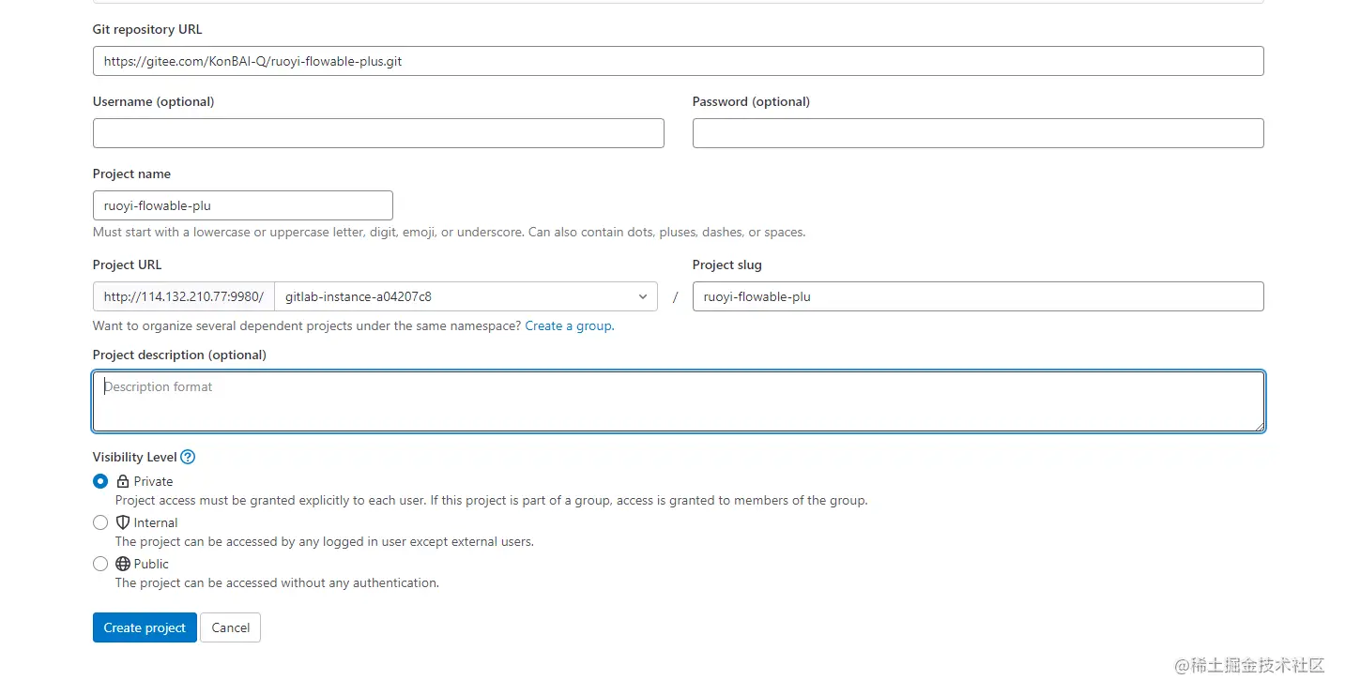The image size is (1345, 695).
Task: Click the Internal shield icon
Action: point(123,522)
